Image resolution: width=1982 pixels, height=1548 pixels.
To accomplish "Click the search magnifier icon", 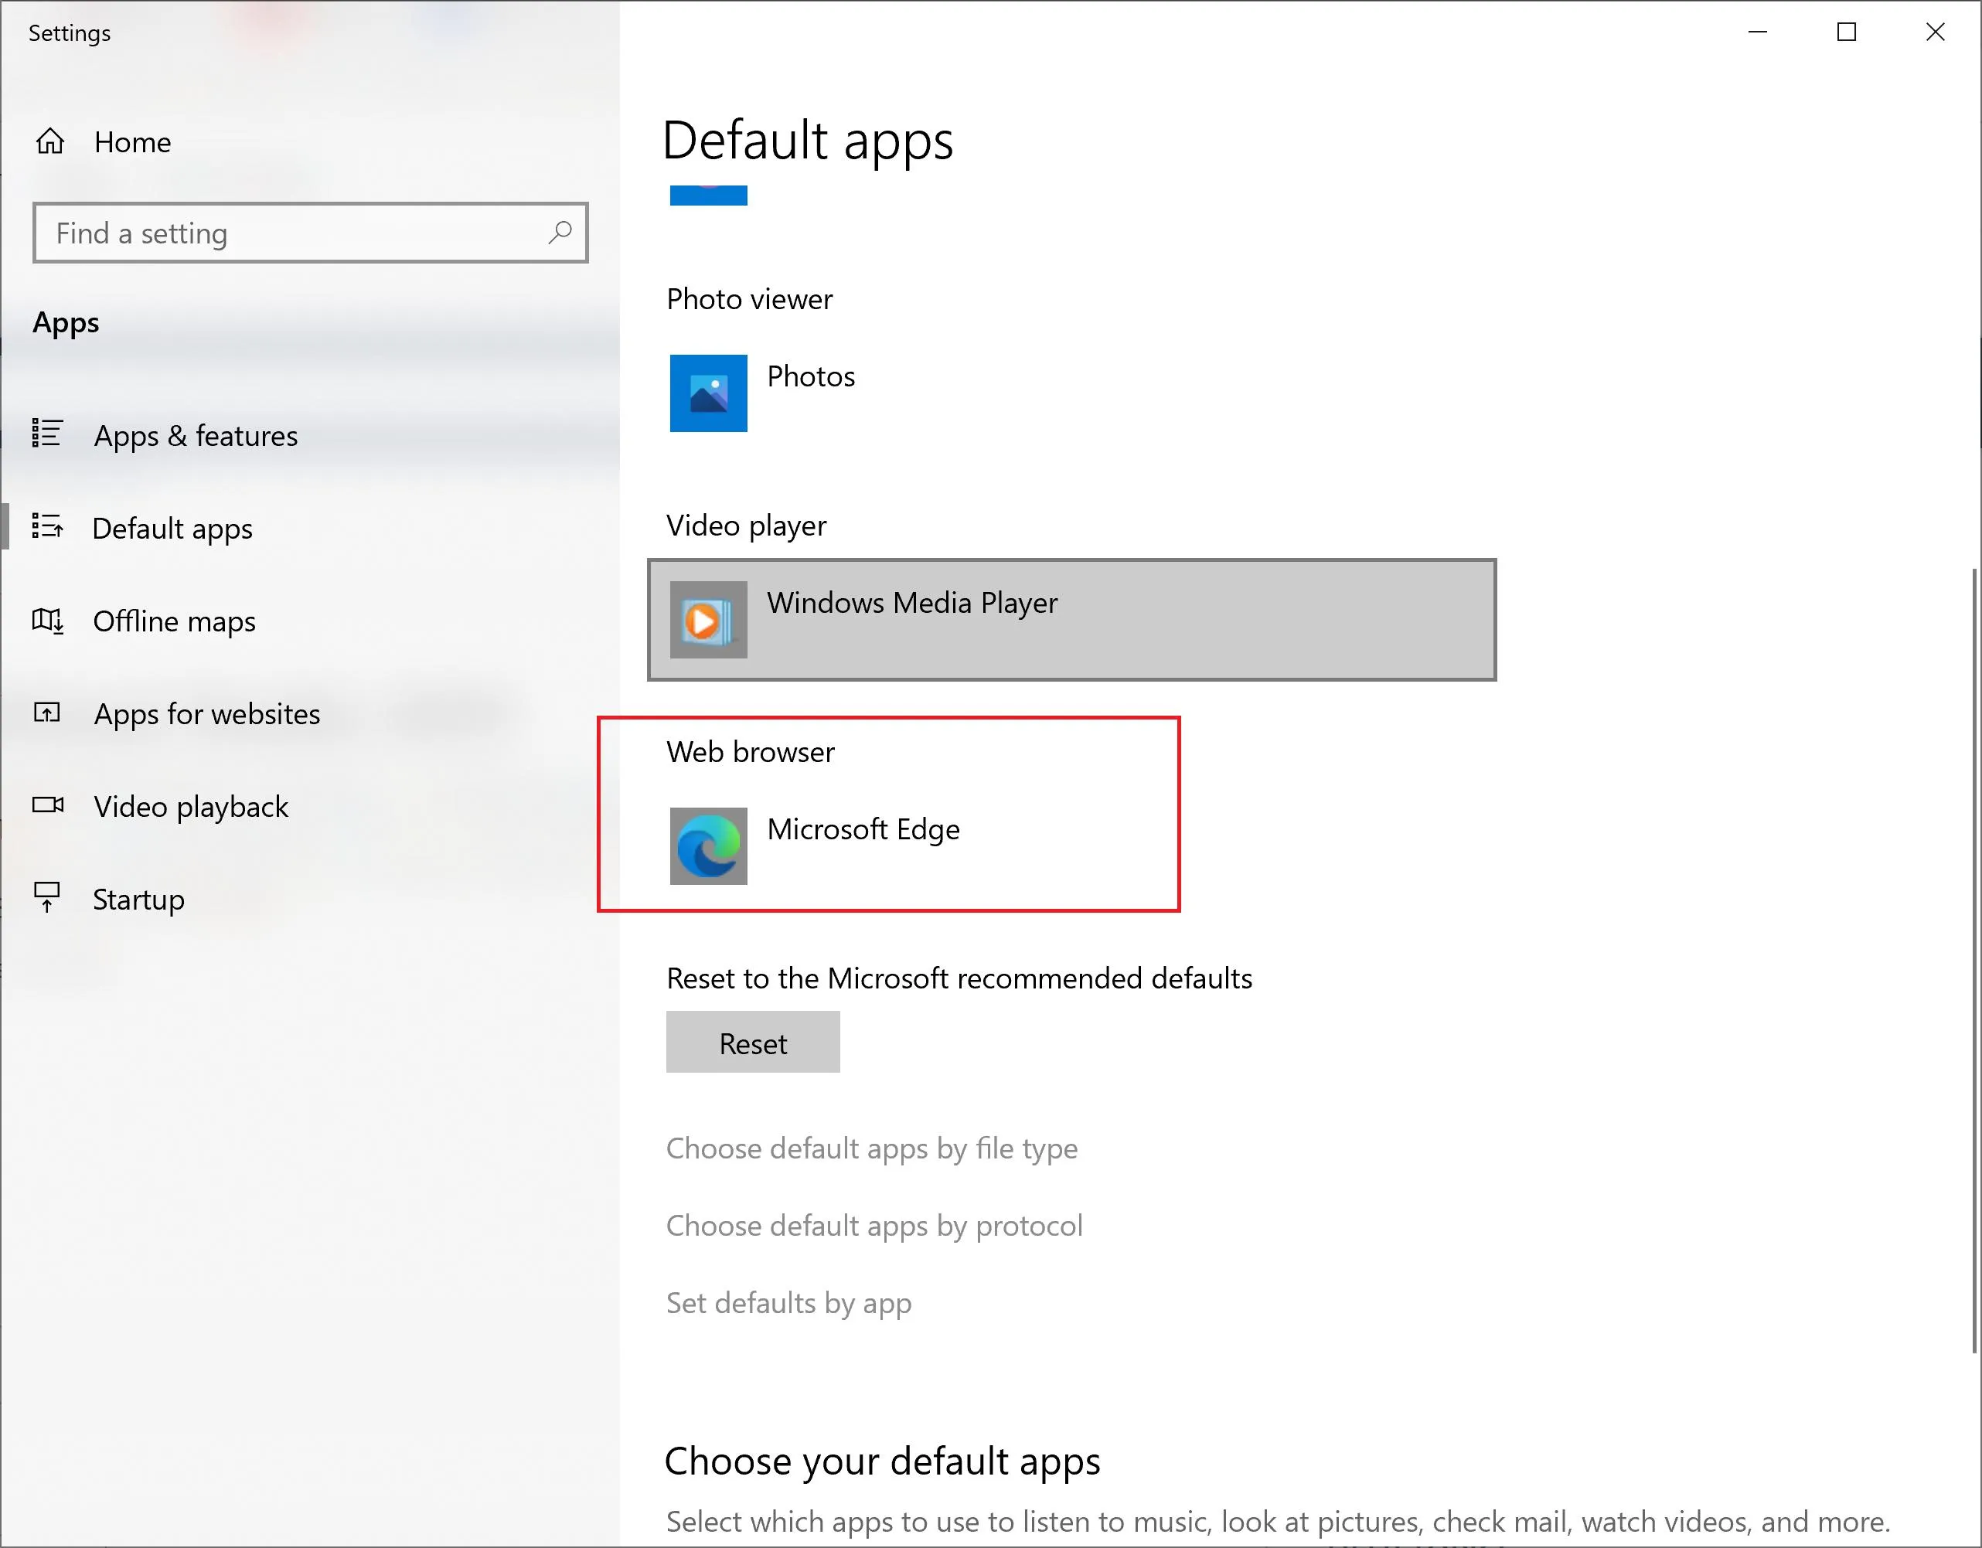I will (560, 233).
